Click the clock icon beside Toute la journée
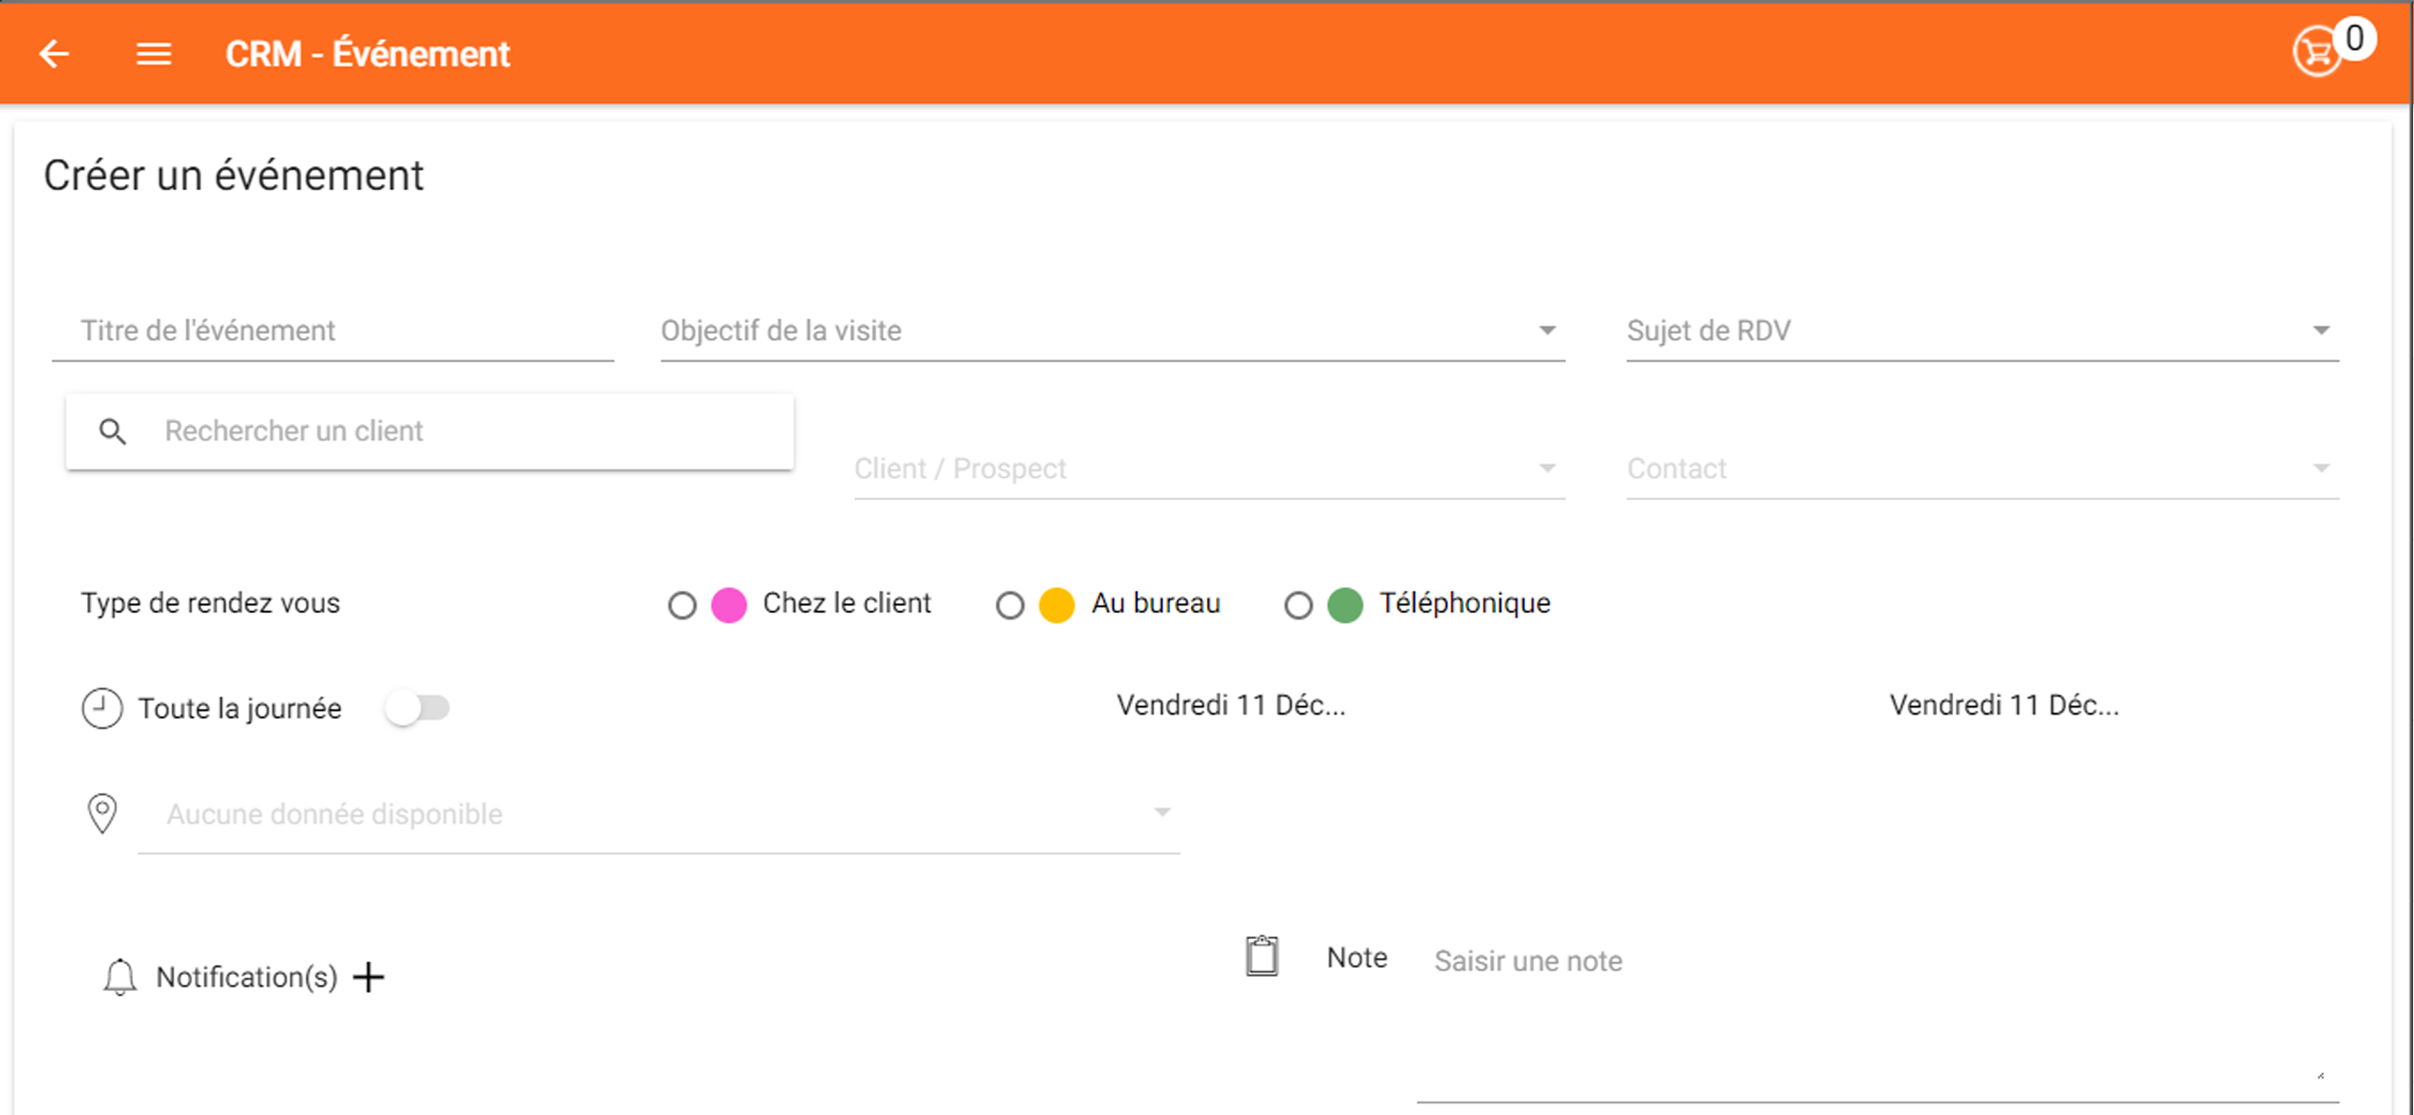2414x1115 pixels. click(x=102, y=708)
